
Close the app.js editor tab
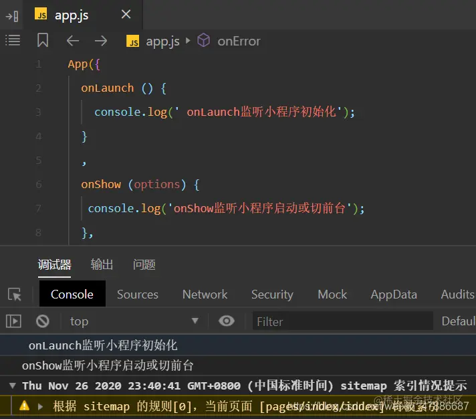pos(126,14)
